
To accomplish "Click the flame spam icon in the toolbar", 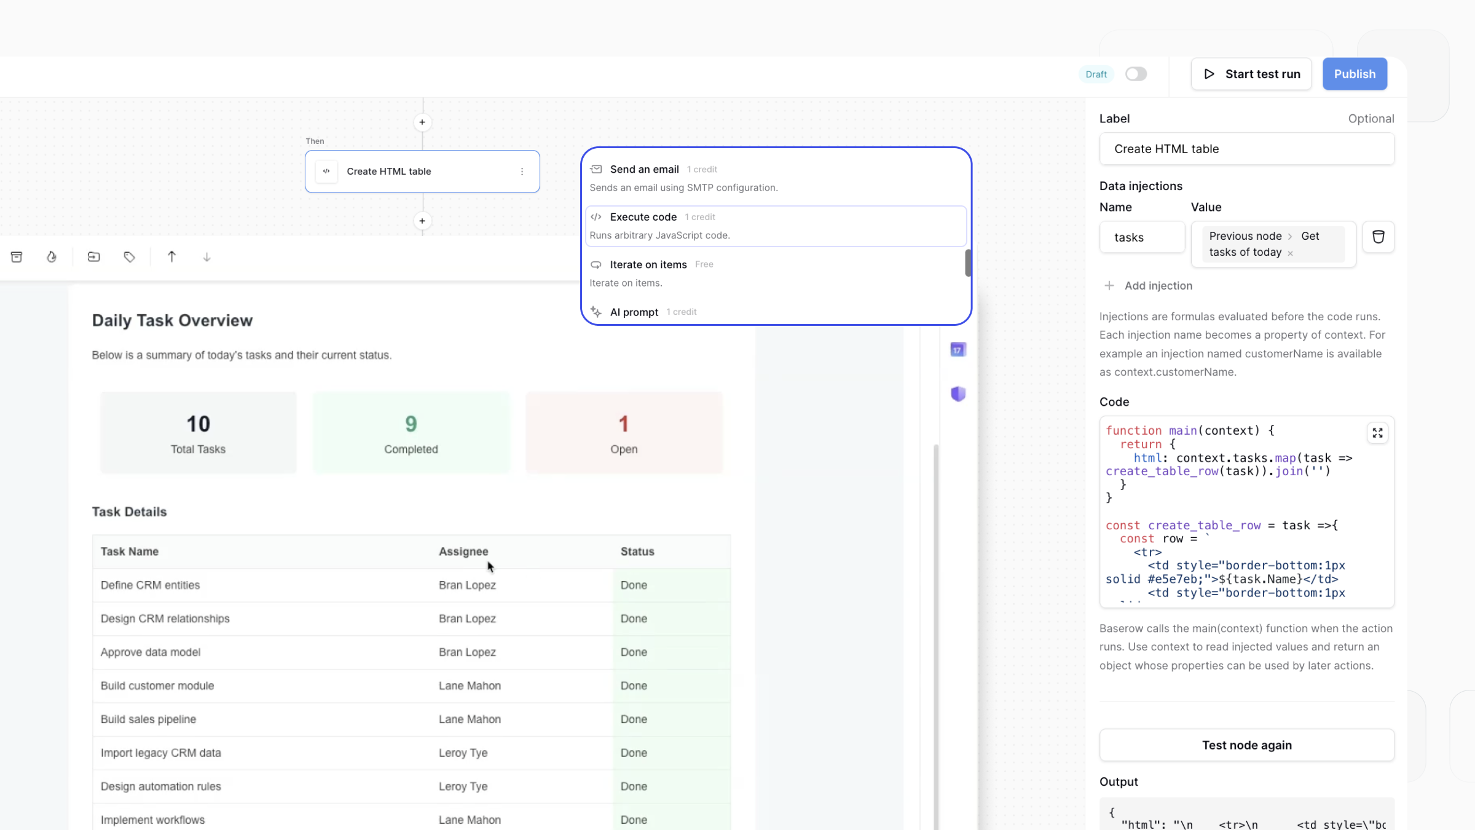I will 52,257.
